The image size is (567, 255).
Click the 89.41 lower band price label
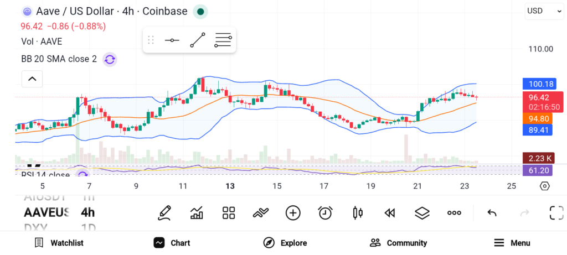[x=538, y=129]
